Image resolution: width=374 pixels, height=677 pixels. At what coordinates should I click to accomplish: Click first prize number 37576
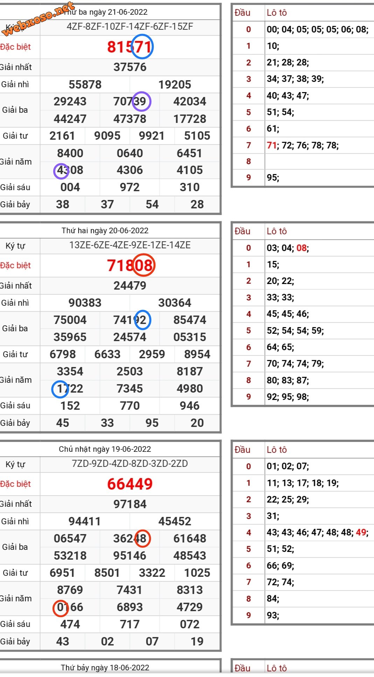(x=130, y=67)
